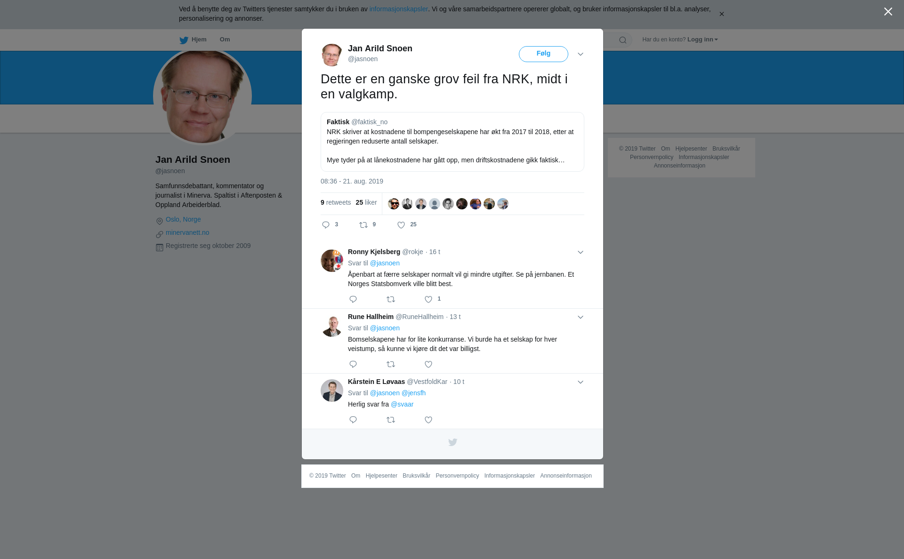
Task: Click the search magnifier icon
Action: click(623, 40)
